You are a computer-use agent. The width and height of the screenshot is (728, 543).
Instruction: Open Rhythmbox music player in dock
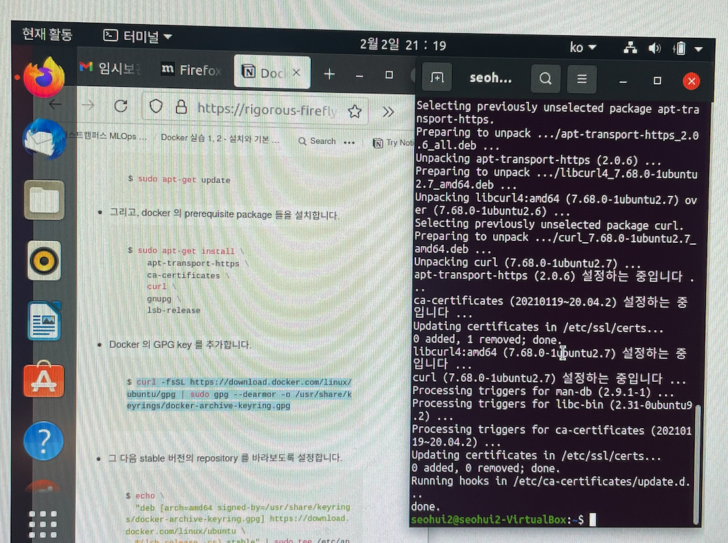44,260
